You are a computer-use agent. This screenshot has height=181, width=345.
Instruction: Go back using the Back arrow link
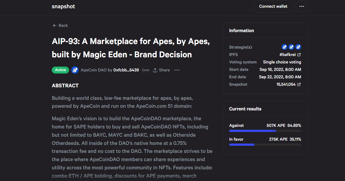point(60,25)
